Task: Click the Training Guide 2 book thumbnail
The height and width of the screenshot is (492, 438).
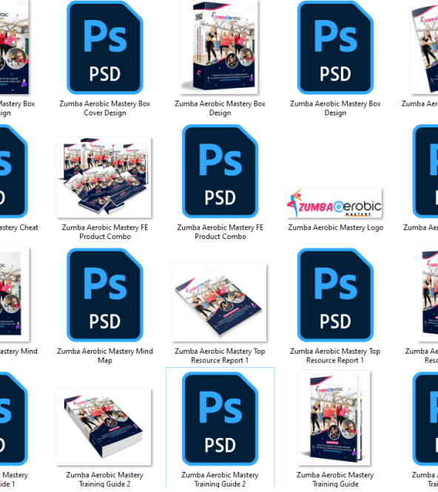Action: (x=104, y=427)
